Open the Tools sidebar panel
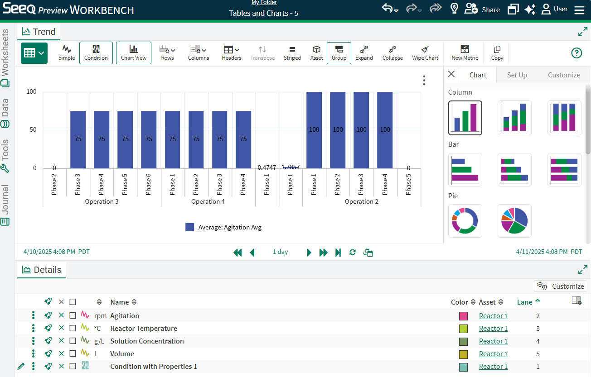 click(5, 156)
